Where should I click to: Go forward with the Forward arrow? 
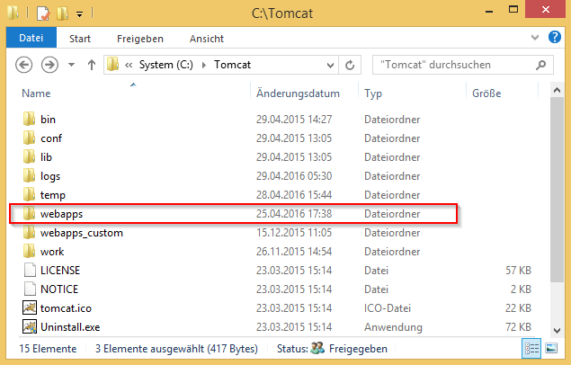[x=49, y=65]
